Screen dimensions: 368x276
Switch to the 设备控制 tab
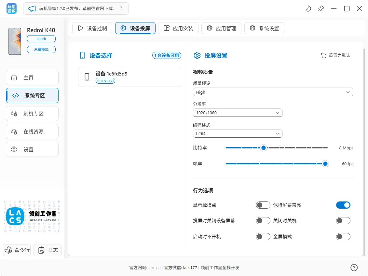coord(92,28)
